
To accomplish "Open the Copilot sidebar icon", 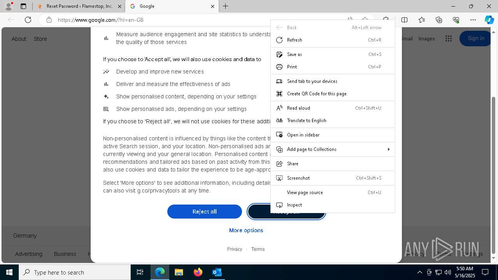I will (489, 20).
